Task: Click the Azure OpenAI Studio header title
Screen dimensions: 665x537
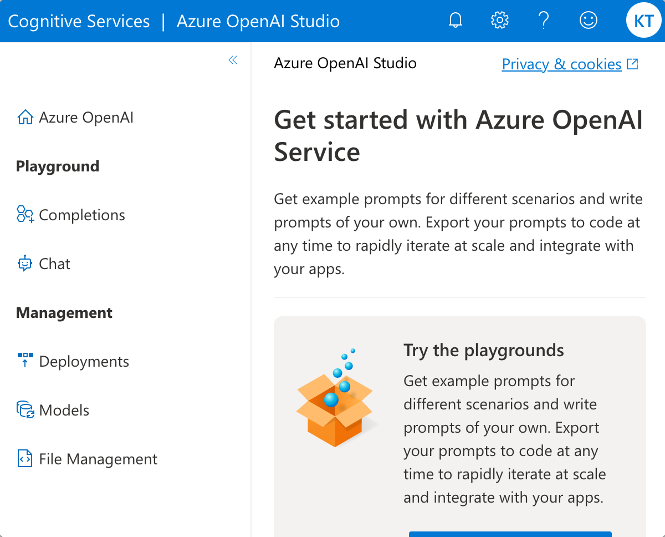Action: coord(258,21)
